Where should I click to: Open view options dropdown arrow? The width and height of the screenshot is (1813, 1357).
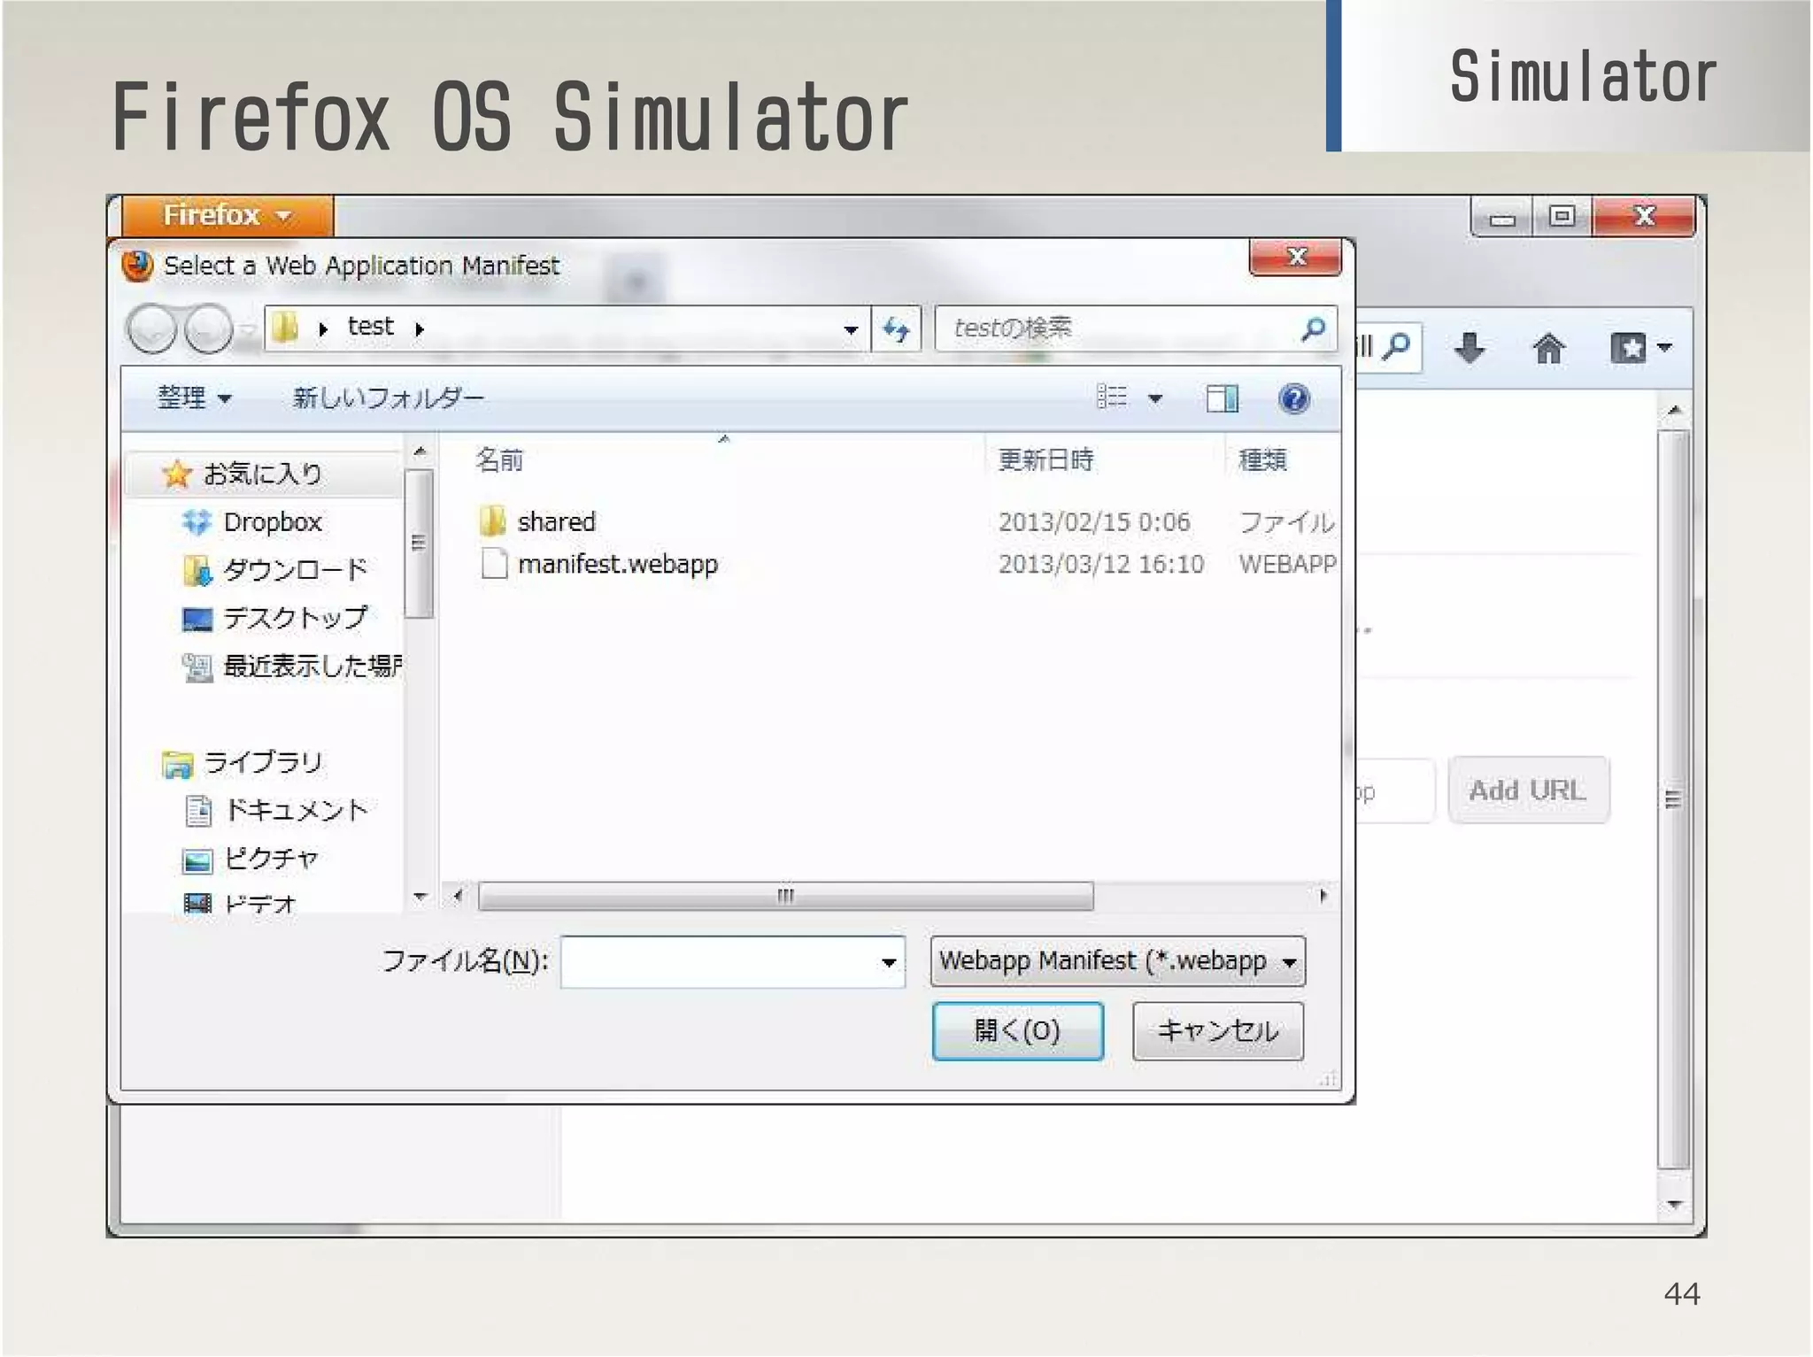(x=1155, y=398)
